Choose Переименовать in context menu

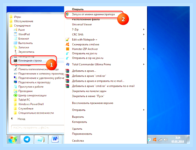pos(82,134)
